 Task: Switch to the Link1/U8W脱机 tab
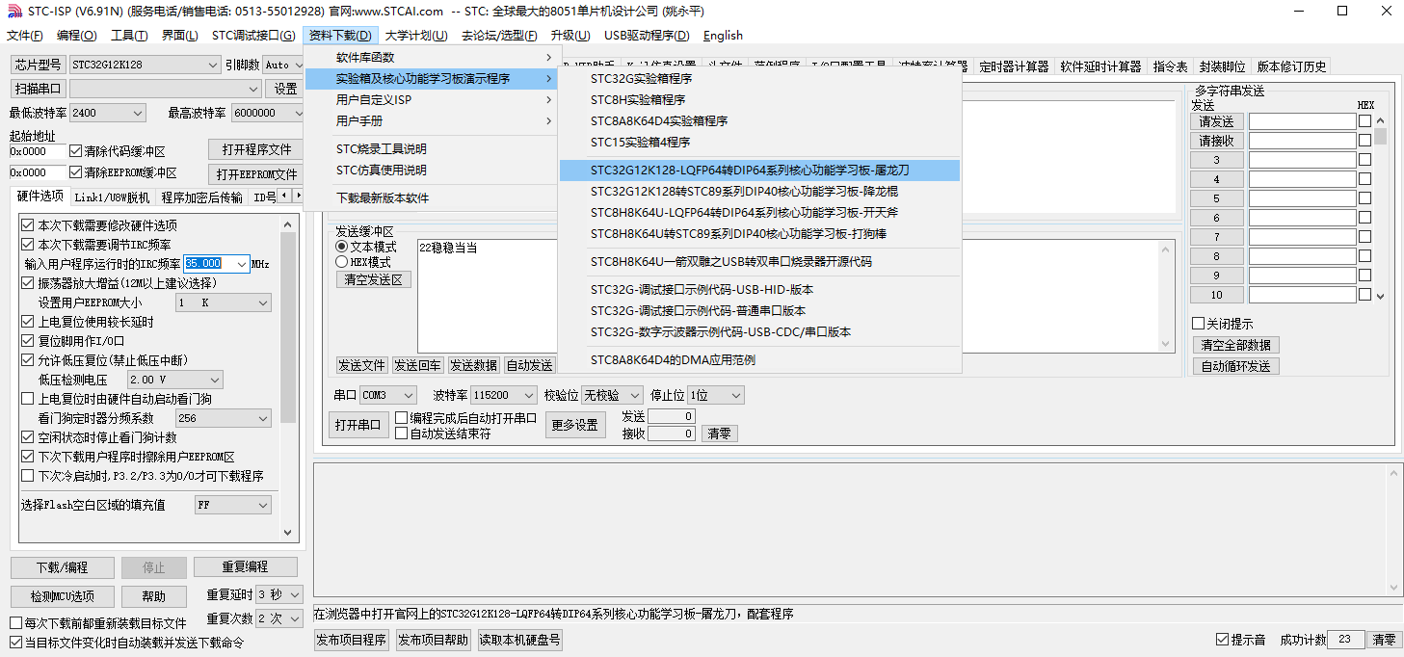(113, 197)
